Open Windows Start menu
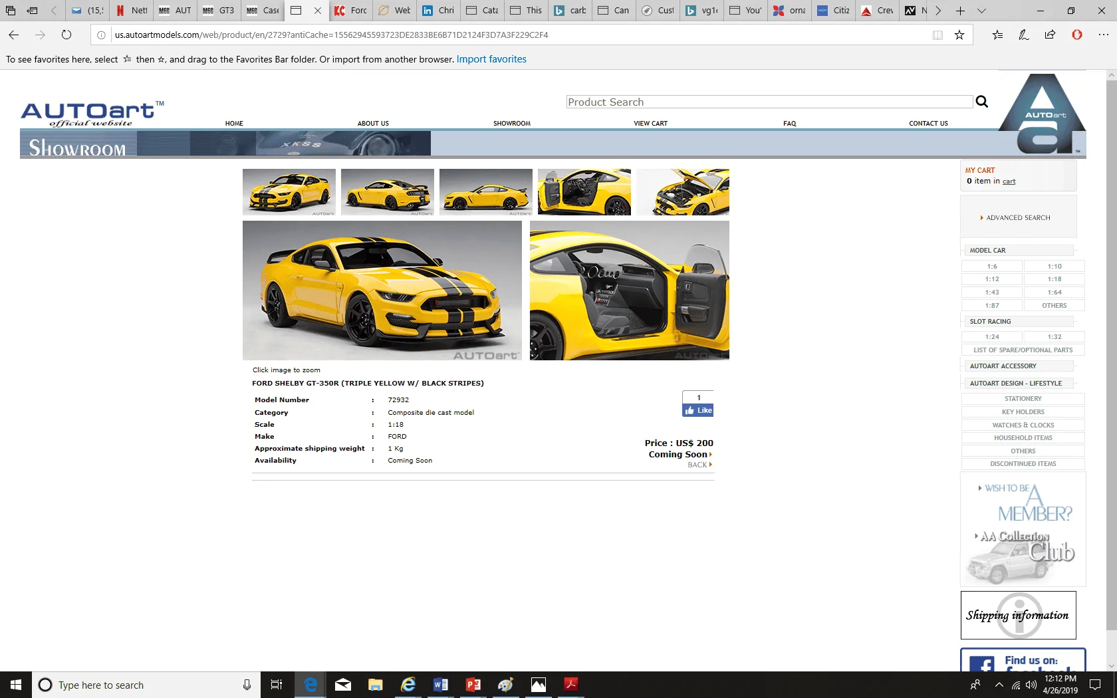The width and height of the screenshot is (1117, 698). [16, 685]
